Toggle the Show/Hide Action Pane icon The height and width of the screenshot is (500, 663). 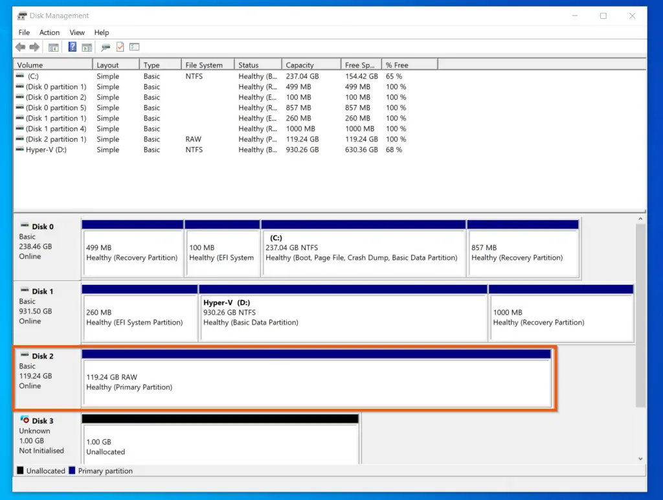[x=87, y=47]
